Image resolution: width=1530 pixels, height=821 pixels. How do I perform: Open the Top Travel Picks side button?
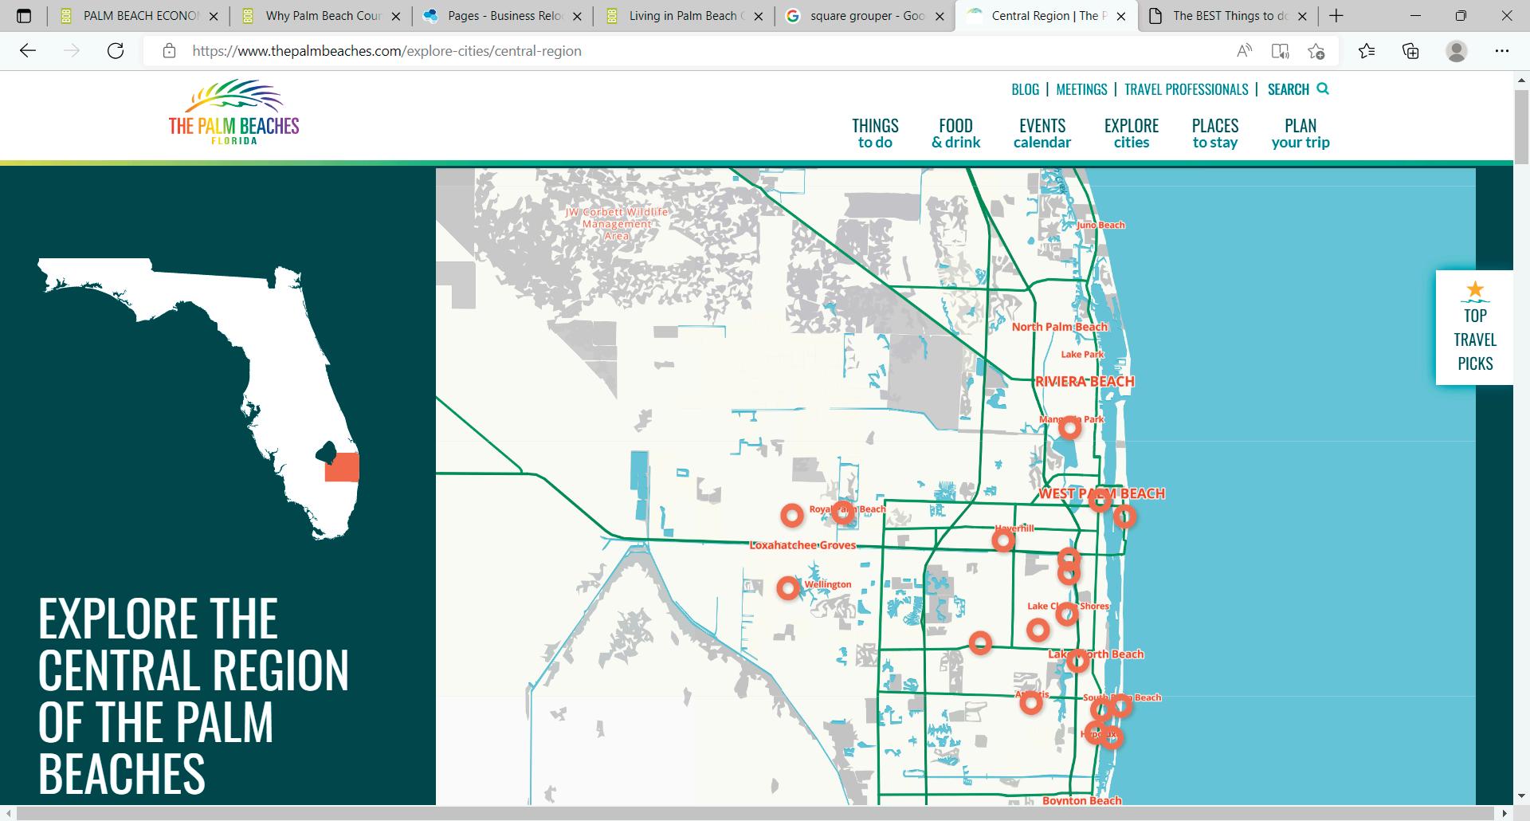pos(1474,328)
